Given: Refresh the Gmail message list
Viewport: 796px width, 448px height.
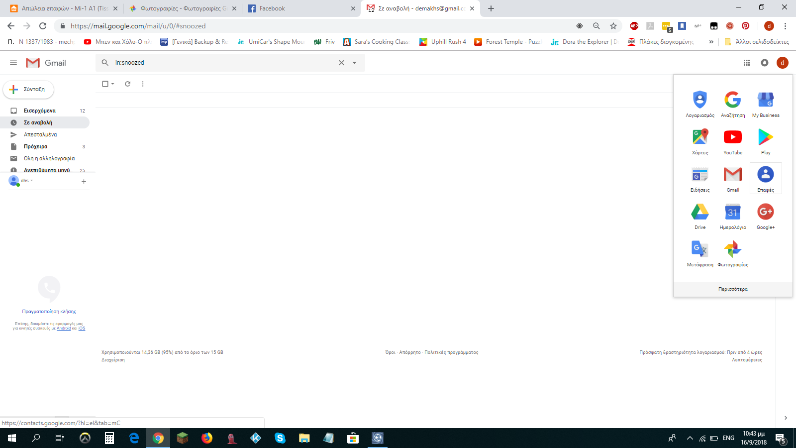Looking at the screenshot, I should [x=127, y=84].
